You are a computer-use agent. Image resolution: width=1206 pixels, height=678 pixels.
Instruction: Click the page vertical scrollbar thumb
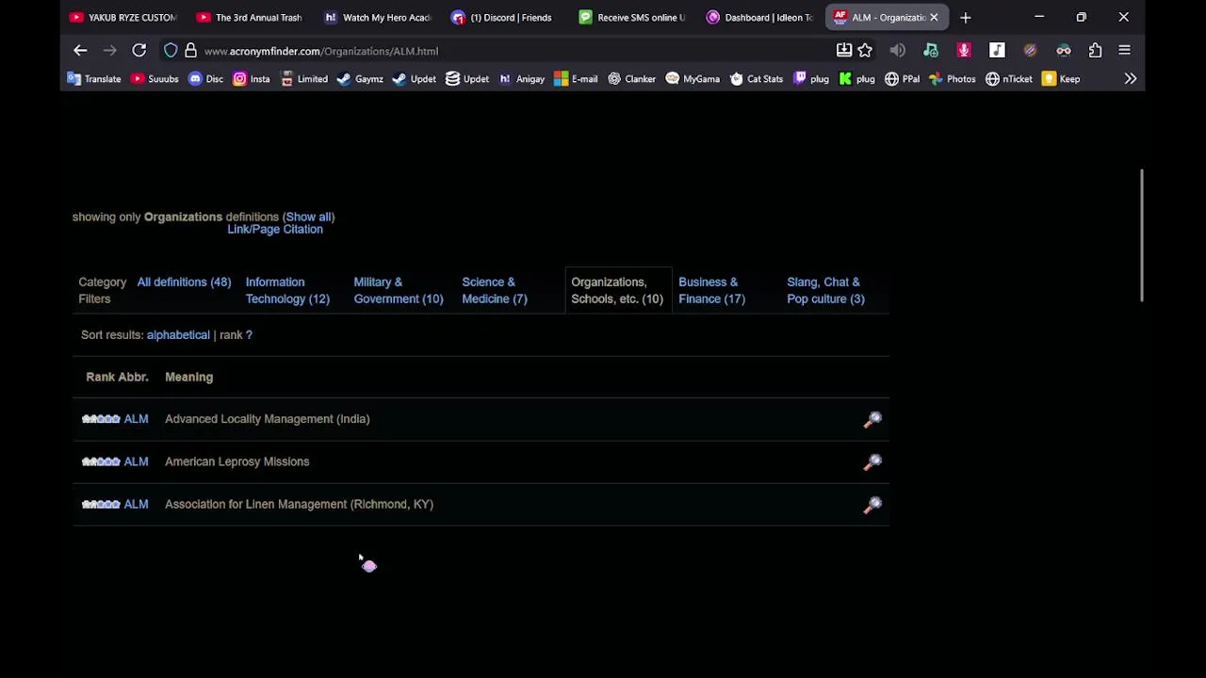point(1141,235)
